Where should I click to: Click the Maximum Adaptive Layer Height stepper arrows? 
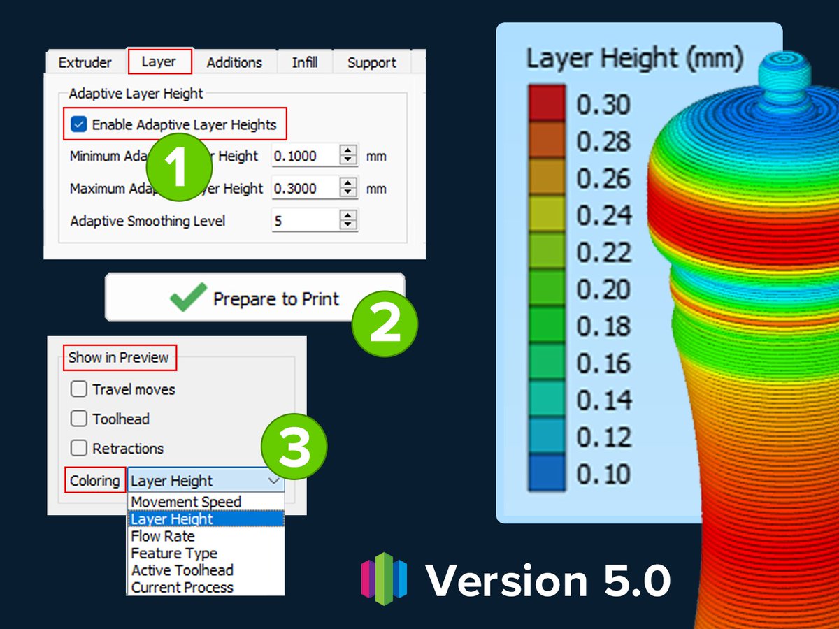pyautogui.click(x=348, y=188)
